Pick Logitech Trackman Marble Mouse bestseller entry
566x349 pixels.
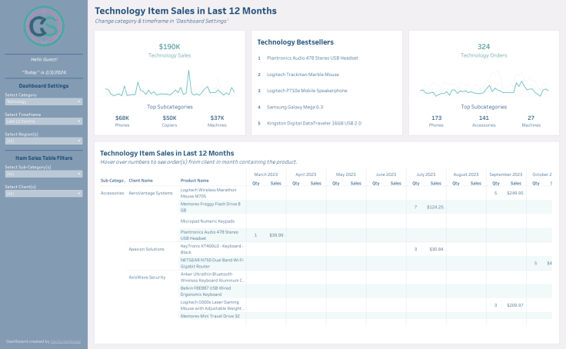pos(302,75)
